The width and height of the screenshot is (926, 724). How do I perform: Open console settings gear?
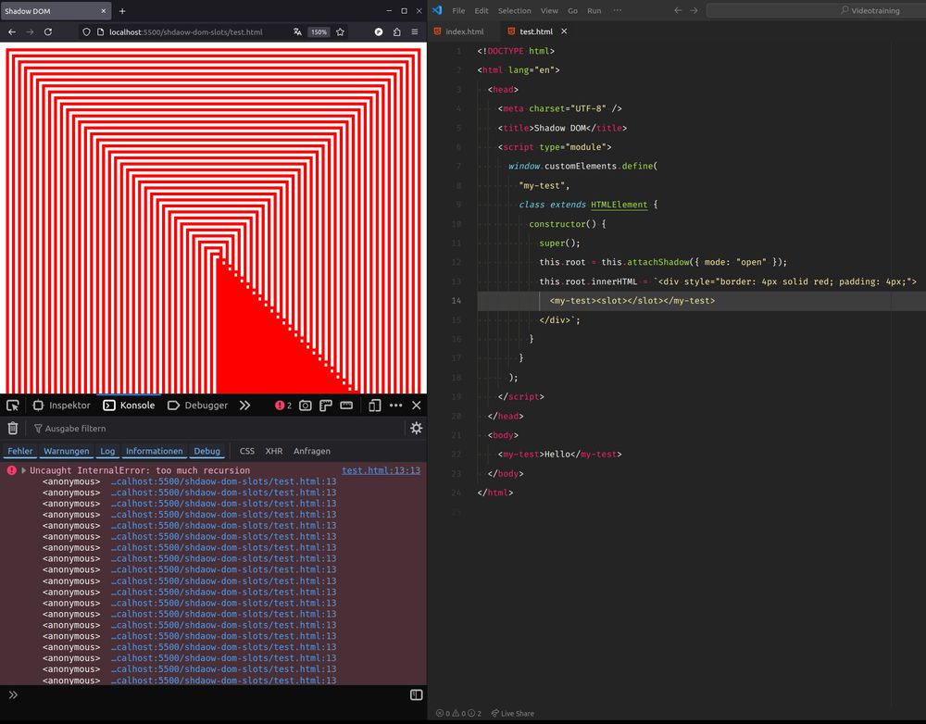coord(417,428)
